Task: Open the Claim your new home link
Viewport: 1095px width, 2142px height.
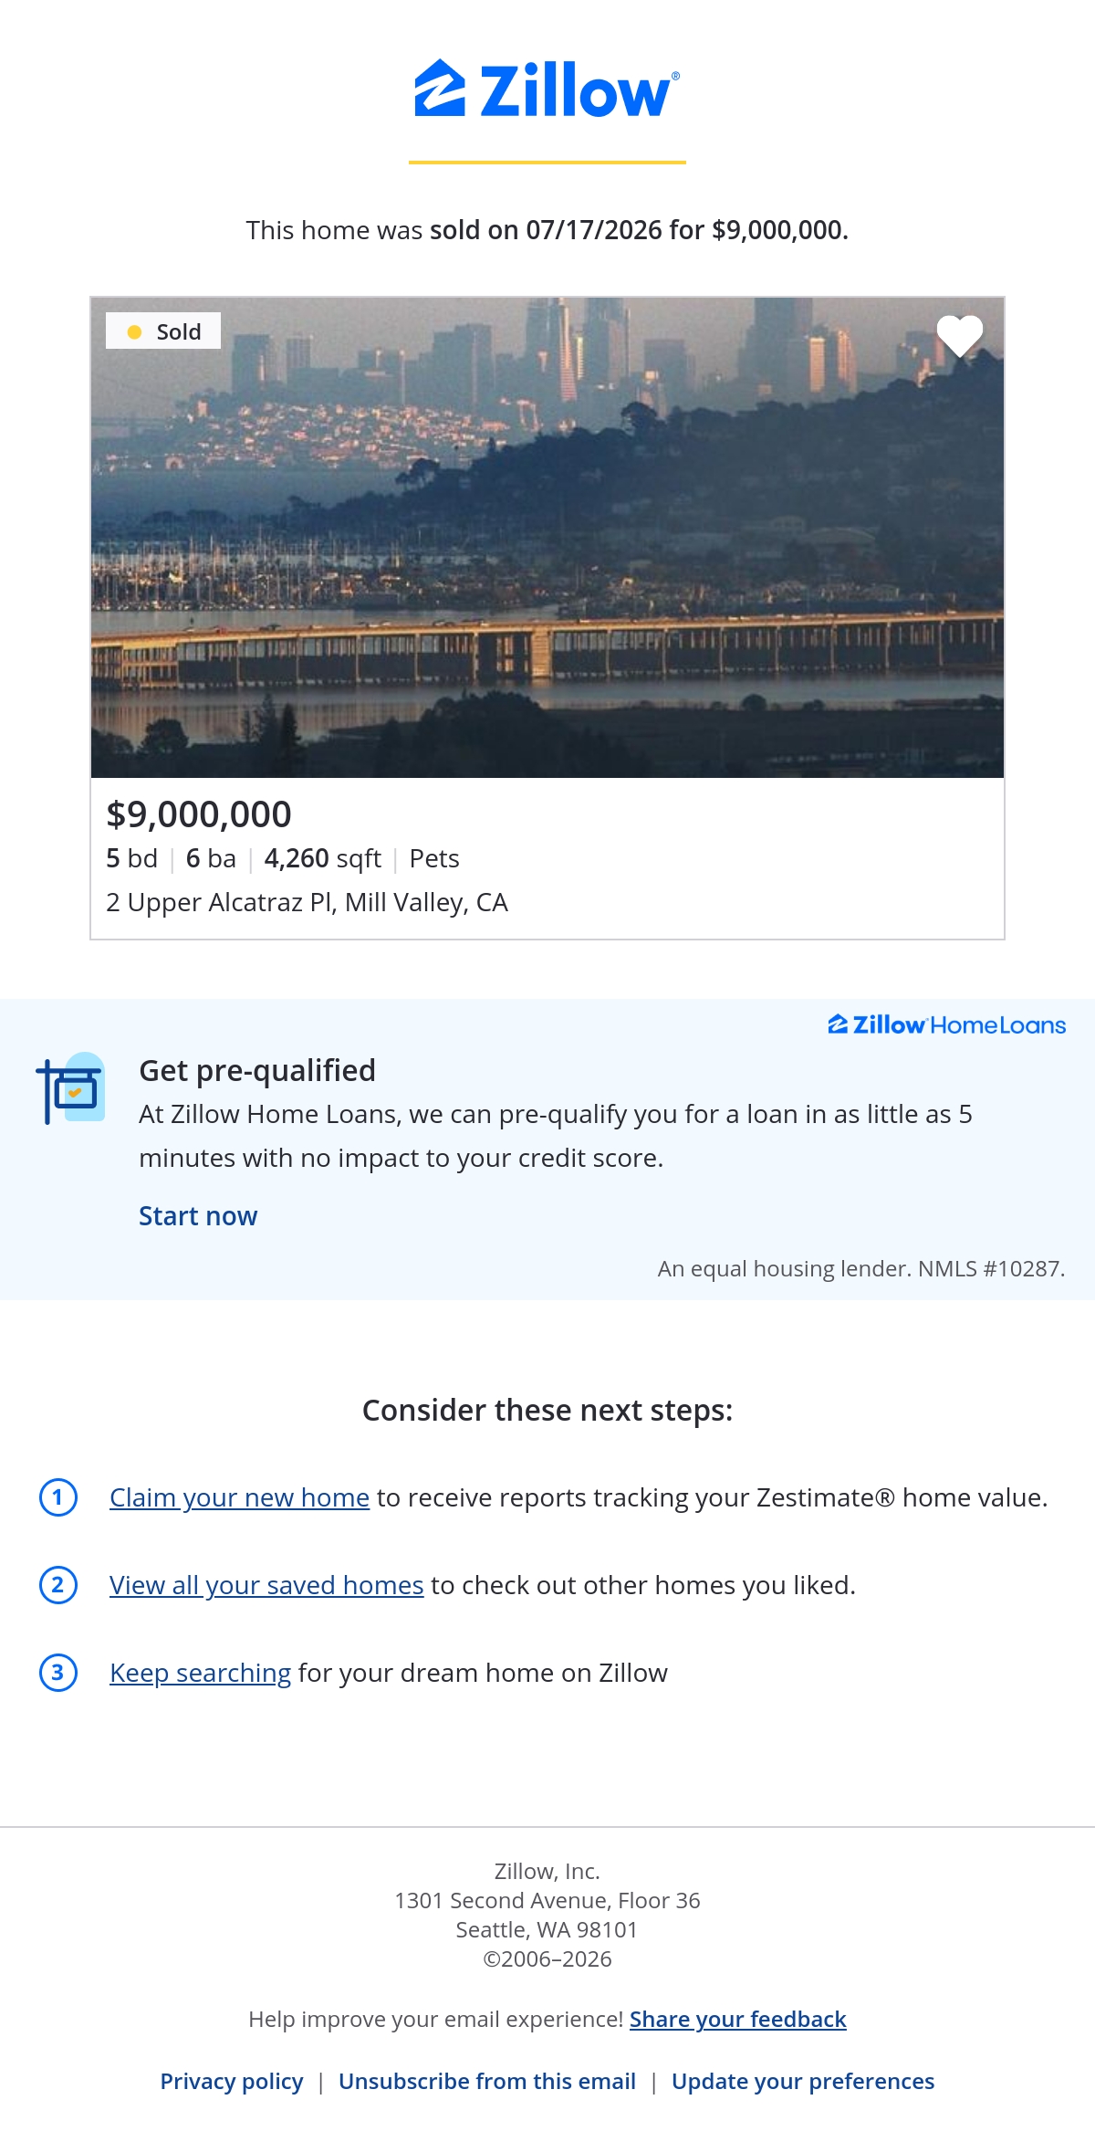Action: (x=239, y=1497)
